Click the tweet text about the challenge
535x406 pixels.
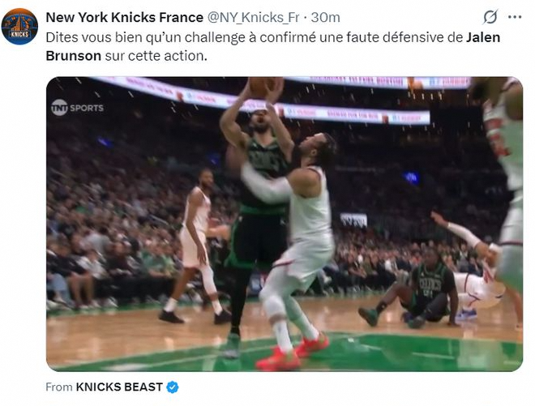[x=273, y=46]
